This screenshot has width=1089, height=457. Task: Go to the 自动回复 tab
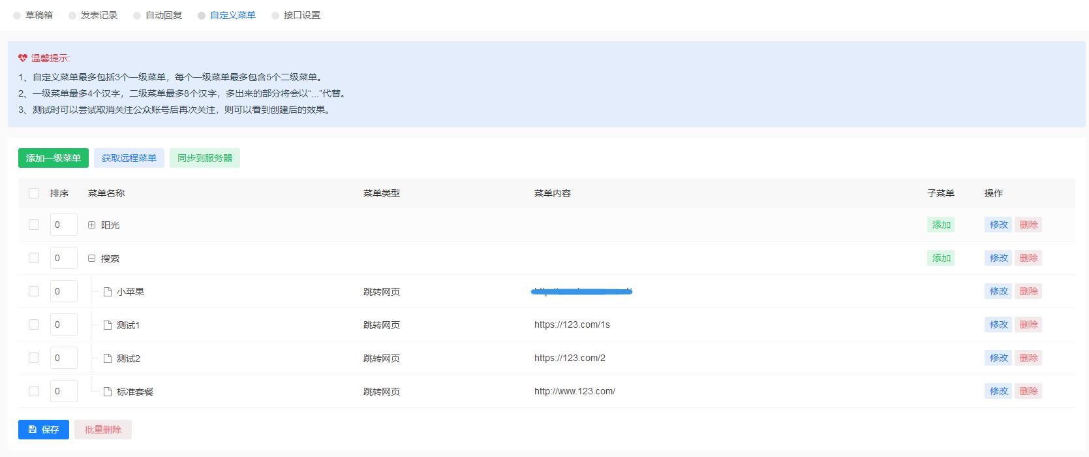[x=163, y=15]
